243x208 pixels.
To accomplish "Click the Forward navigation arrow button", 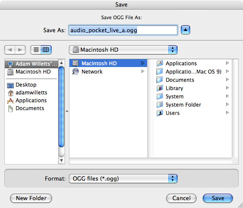I will pyautogui.click(x=20, y=50).
